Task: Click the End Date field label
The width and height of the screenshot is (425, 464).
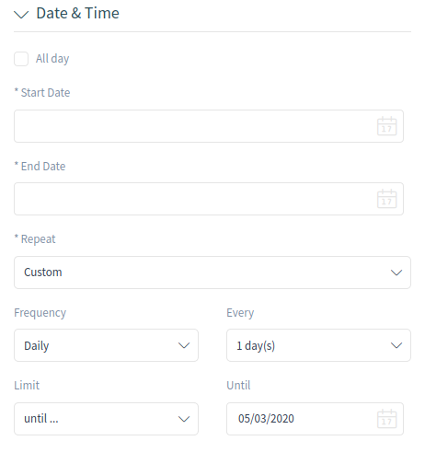Action: (40, 166)
